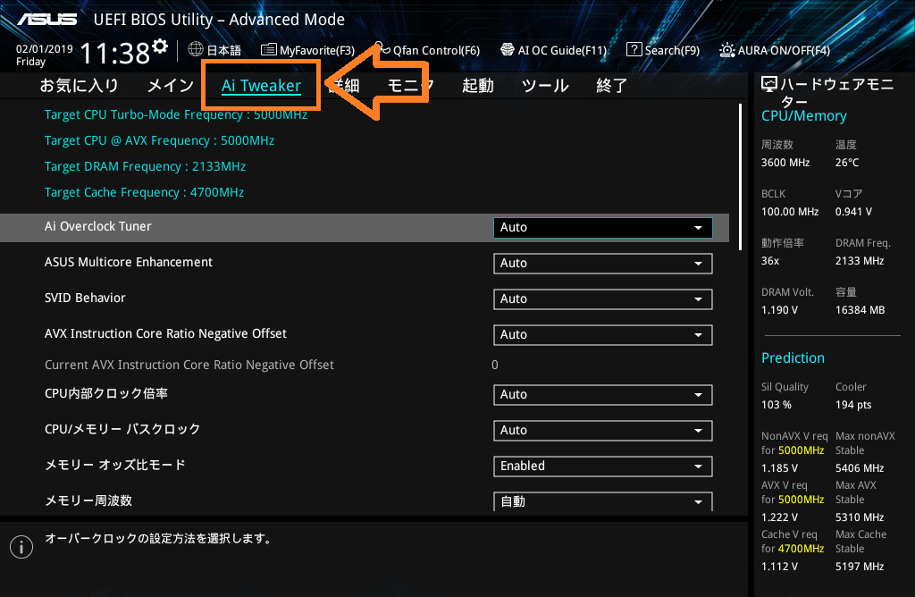915x597 pixels.
Task: Click the 1.185 V NonAVX voltage value
Action: pos(779,468)
